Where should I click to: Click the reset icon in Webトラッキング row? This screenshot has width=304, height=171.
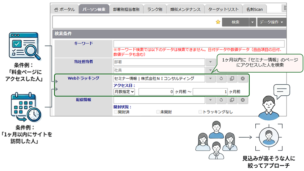point(221,79)
